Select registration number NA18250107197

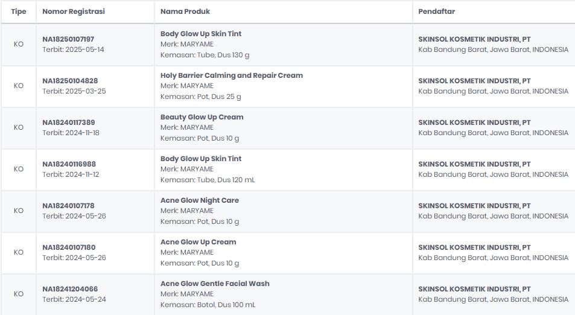coord(68,39)
